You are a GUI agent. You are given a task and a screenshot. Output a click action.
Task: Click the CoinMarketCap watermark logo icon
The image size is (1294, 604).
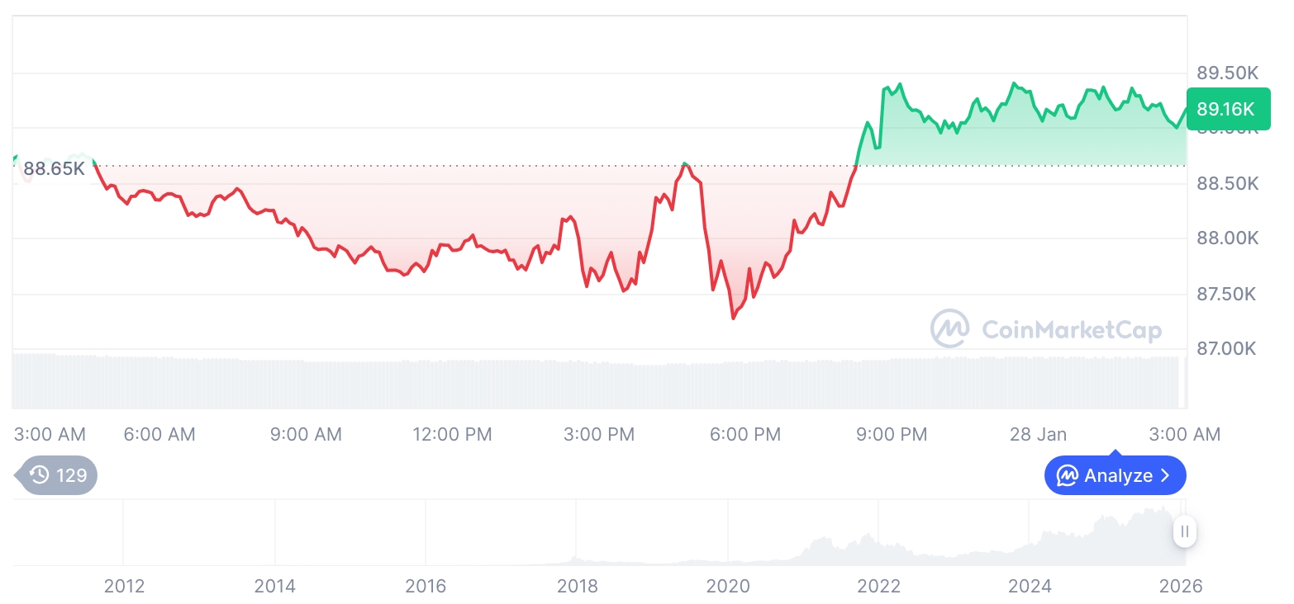coord(950,329)
